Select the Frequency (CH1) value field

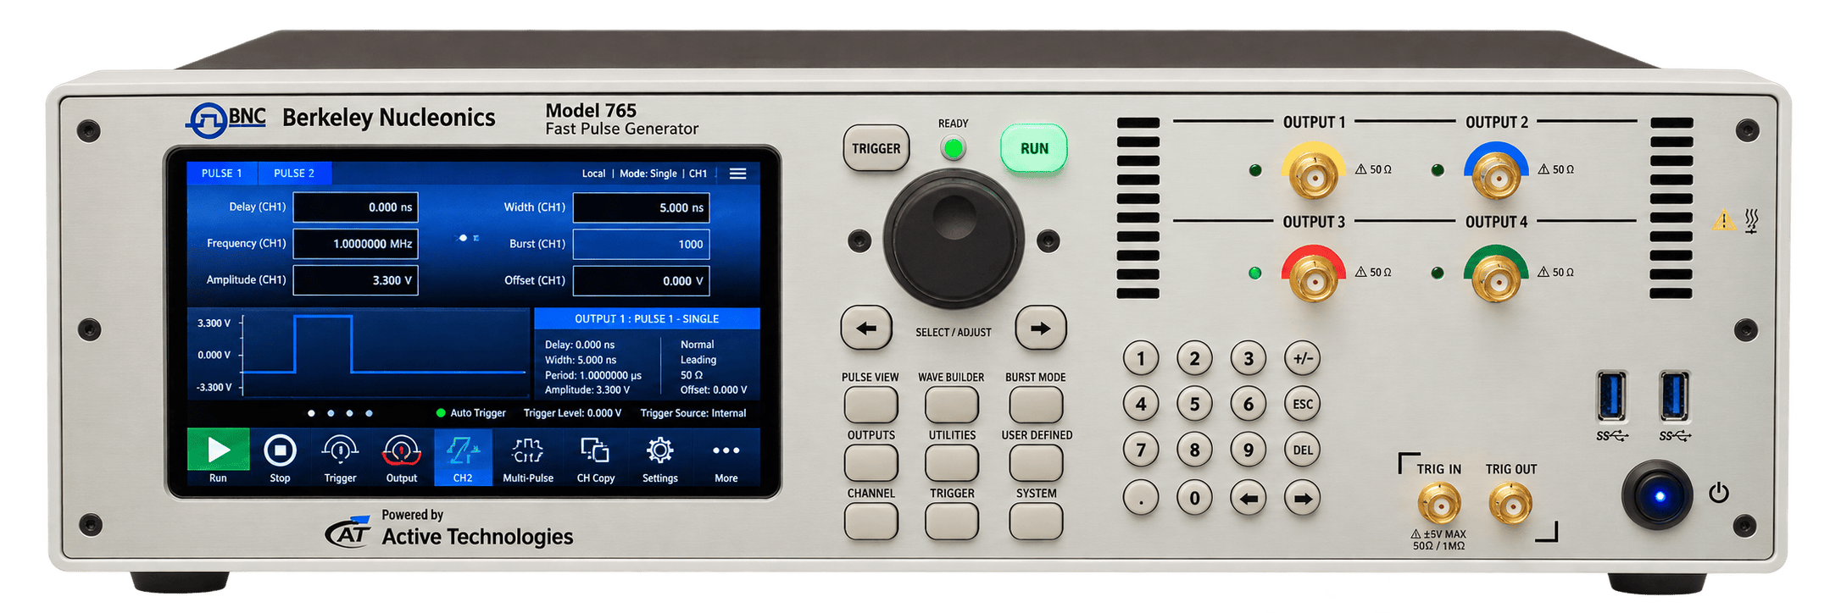click(x=356, y=244)
